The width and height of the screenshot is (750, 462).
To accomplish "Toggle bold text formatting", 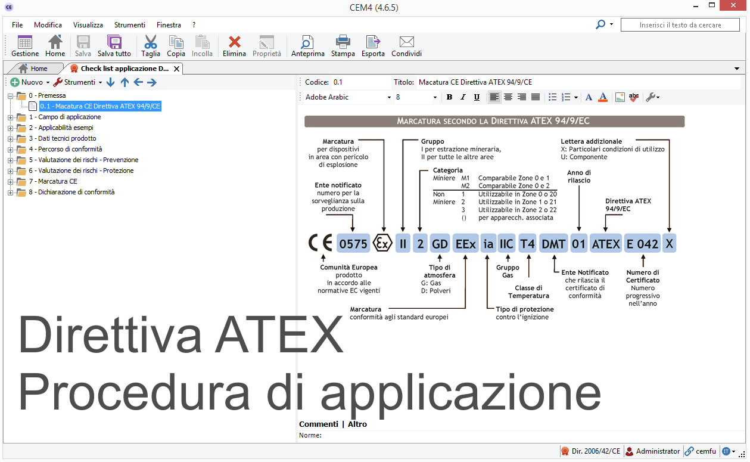I will click(449, 97).
